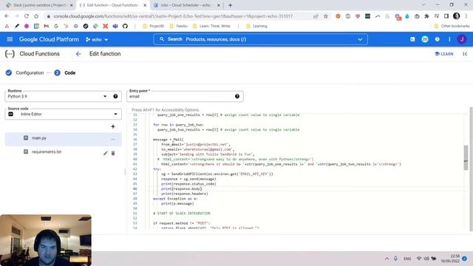Viewport: 473px width, 266px height.
Task: Open the GitHub bookmark icon
Action: [x=125, y=27]
